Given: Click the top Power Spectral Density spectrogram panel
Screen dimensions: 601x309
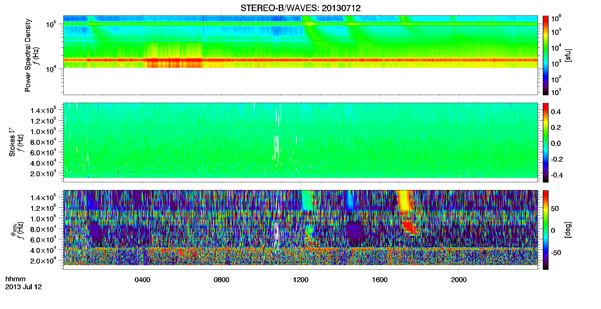Looking at the screenshot, I should click(x=300, y=55).
